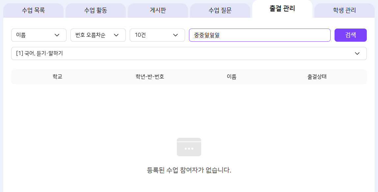Click the empty-state placeholder icon
This screenshot has width=378, height=192.
[x=189, y=147]
